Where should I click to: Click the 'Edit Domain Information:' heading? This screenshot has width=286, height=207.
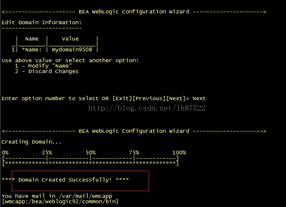coord(41,23)
